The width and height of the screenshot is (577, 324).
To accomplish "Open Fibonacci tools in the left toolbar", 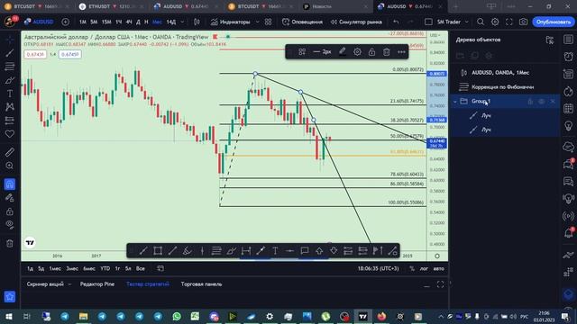I will coord(10,67).
